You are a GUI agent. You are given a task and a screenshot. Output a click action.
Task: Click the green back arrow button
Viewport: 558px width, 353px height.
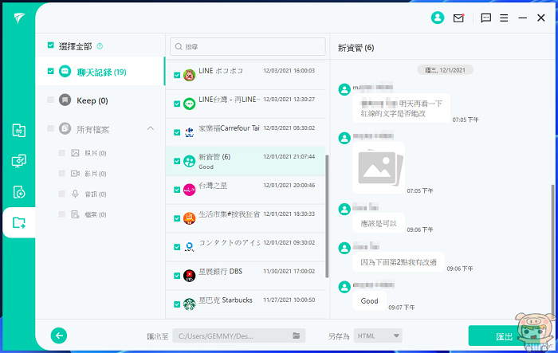58,335
